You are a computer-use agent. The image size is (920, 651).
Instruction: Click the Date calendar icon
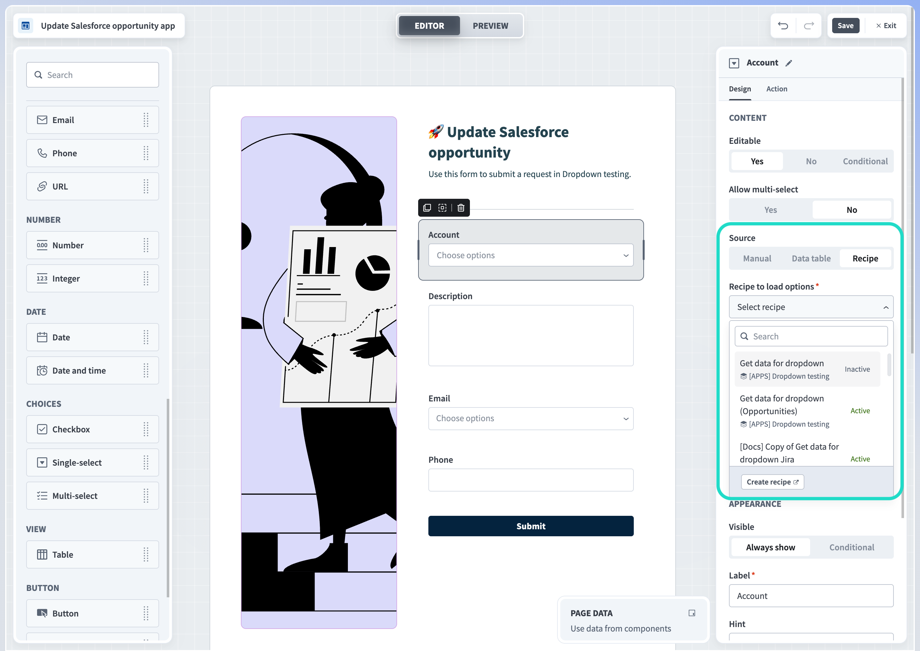(42, 337)
